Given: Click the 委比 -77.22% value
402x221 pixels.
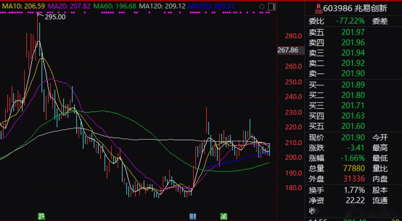Looking at the screenshot, I should [350, 21].
